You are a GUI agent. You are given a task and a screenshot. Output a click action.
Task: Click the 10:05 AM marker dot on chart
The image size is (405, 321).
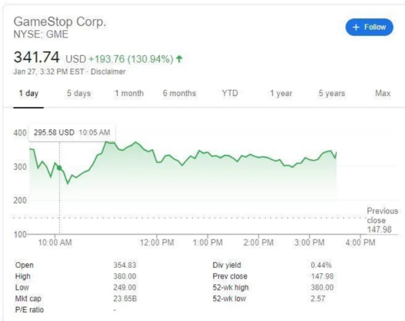pyautogui.click(x=59, y=167)
